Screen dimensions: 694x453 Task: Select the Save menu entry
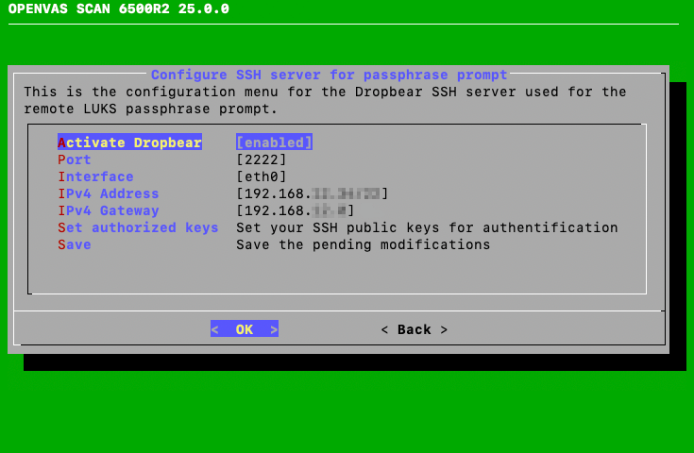coord(75,244)
